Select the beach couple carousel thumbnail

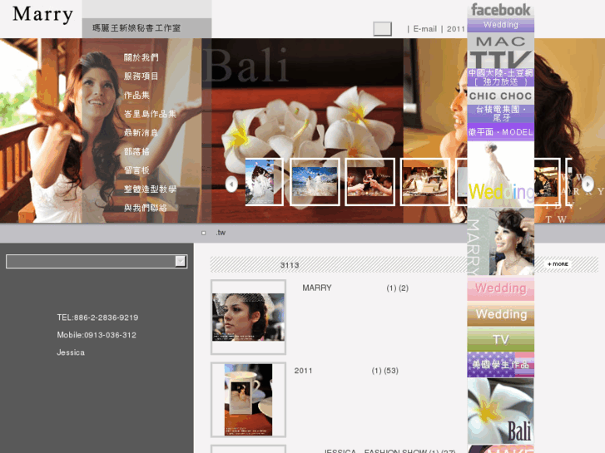(315, 181)
